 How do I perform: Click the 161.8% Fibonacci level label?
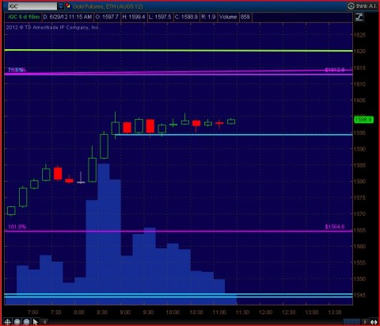(x=17, y=227)
